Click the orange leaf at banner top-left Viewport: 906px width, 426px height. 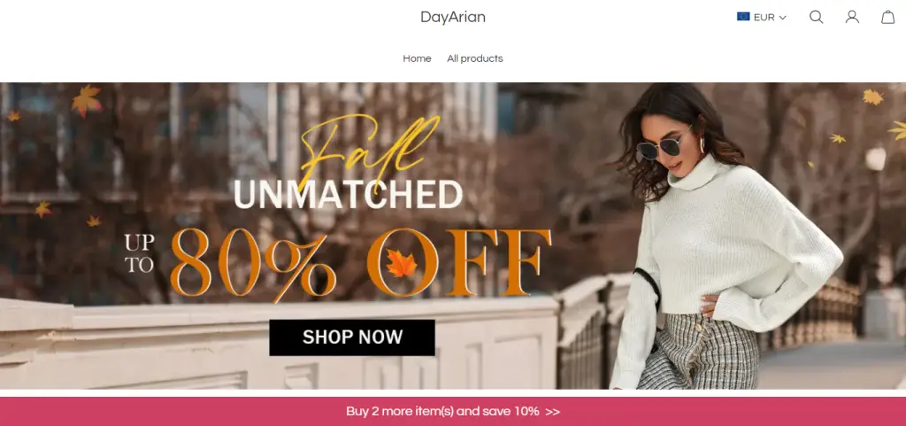tap(87, 101)
